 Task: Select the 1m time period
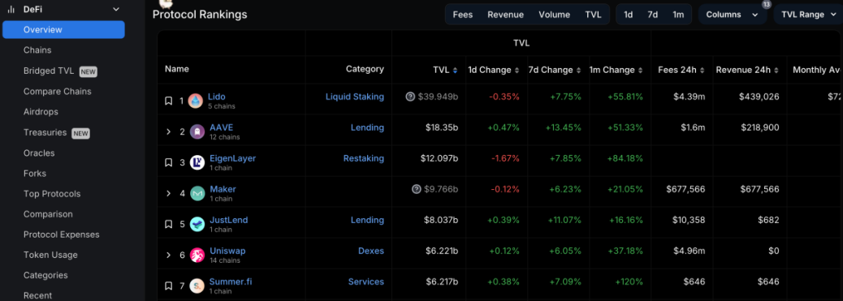pyautogui.click(x=678, y=15)
